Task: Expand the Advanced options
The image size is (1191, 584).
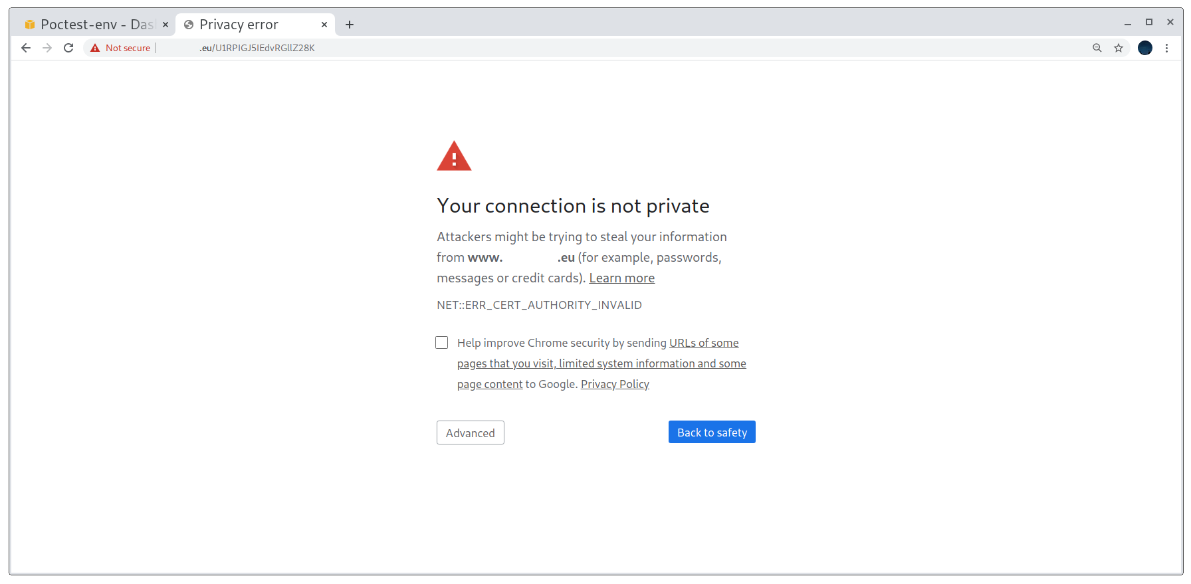Action: click(x=471, y=433)
